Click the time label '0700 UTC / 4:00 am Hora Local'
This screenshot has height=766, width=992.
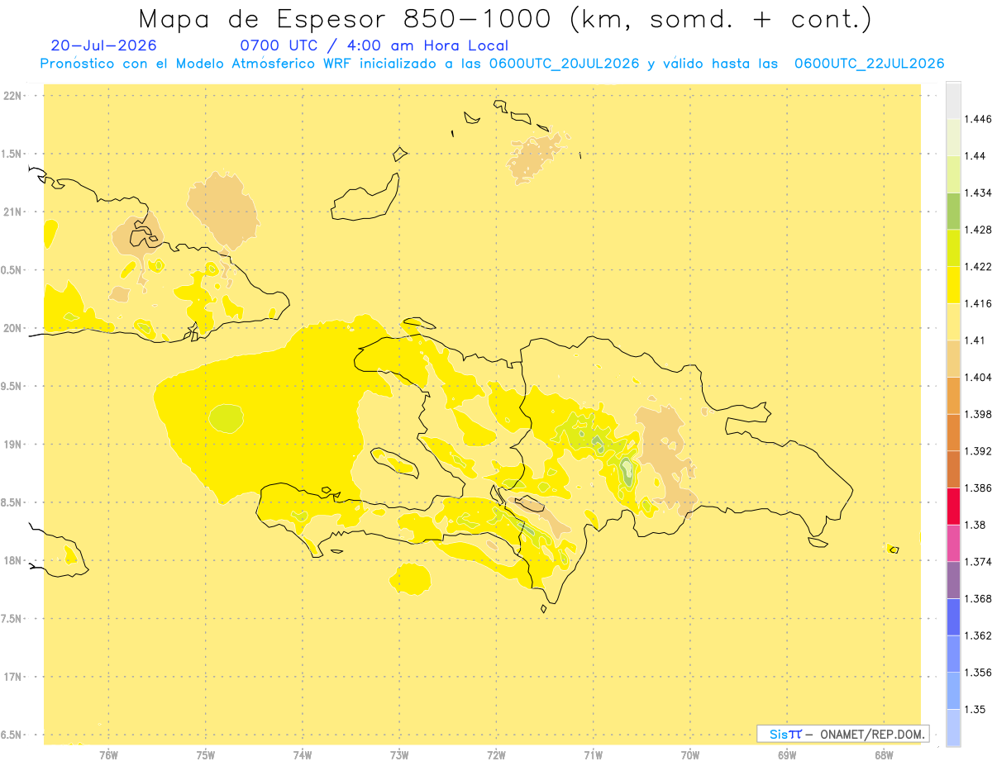pos(374,45)
